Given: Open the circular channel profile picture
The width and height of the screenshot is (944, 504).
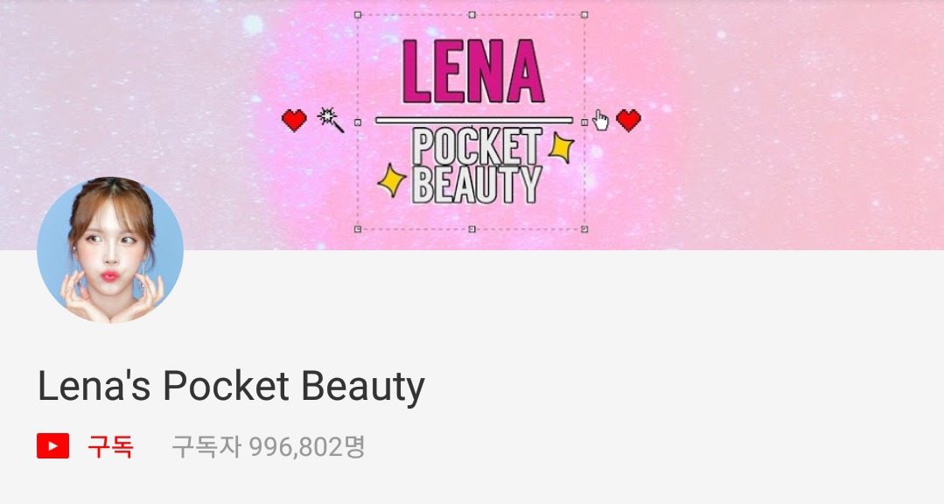Looking at the screenshot, I should point(110,250).
